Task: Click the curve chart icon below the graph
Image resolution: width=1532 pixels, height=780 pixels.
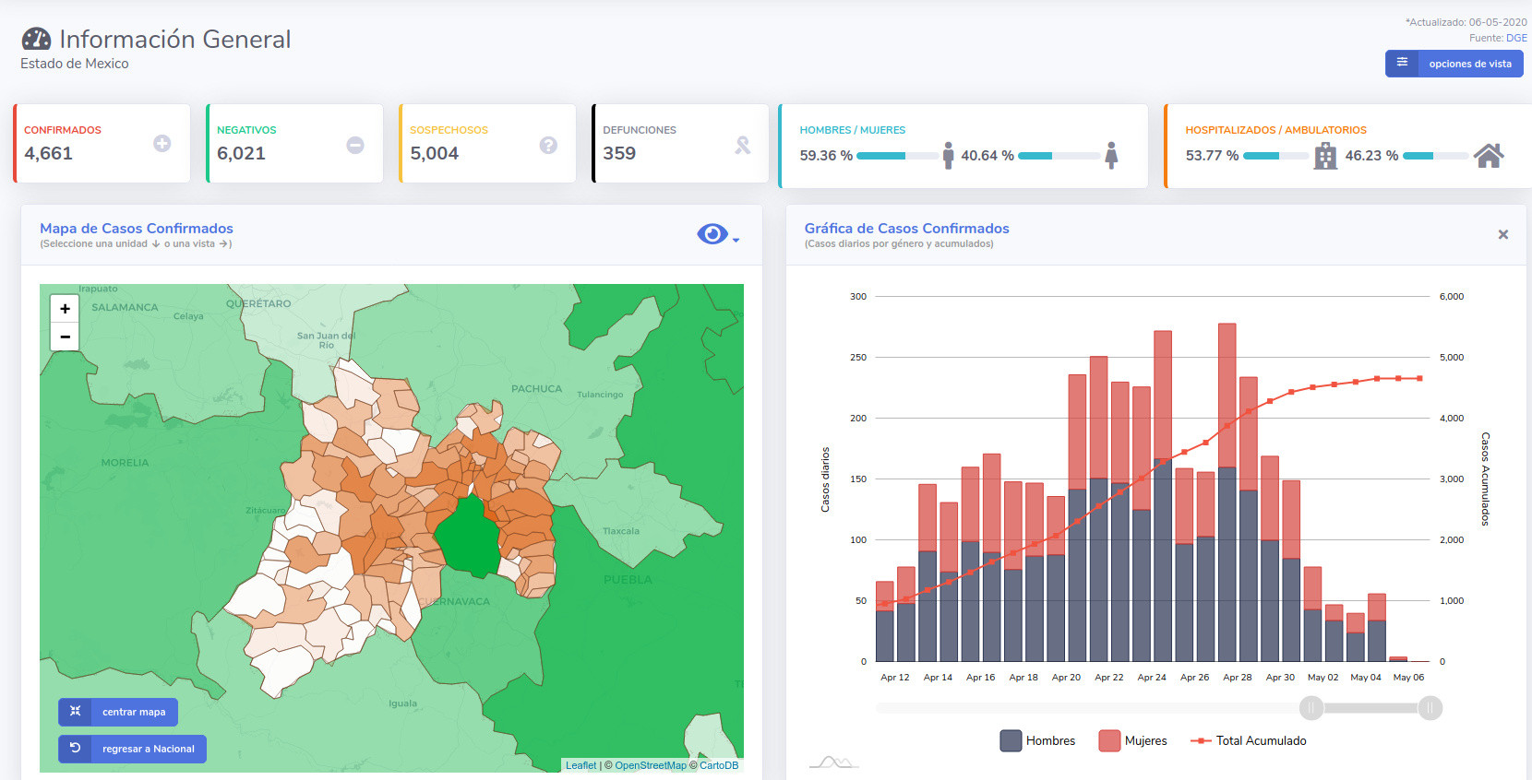Action: point(833,762)
